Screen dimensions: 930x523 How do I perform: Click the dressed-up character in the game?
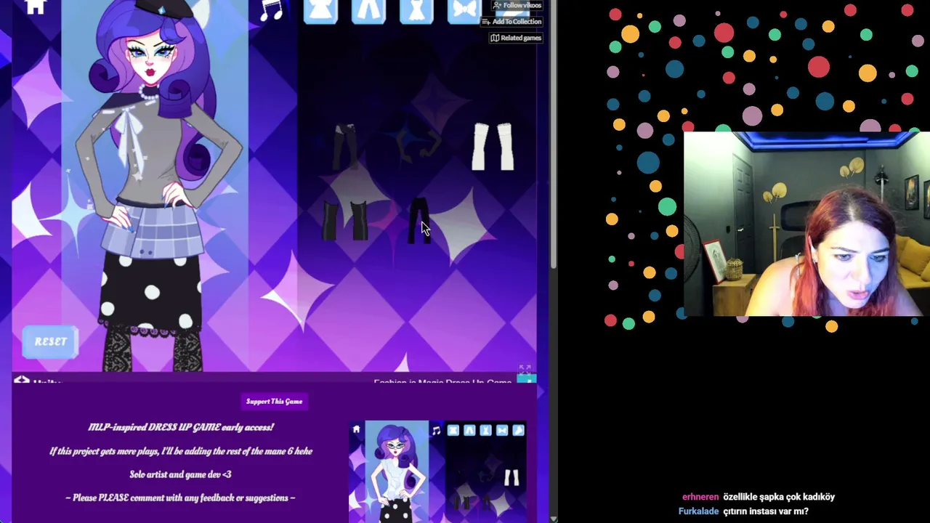[x=154, y=185]
